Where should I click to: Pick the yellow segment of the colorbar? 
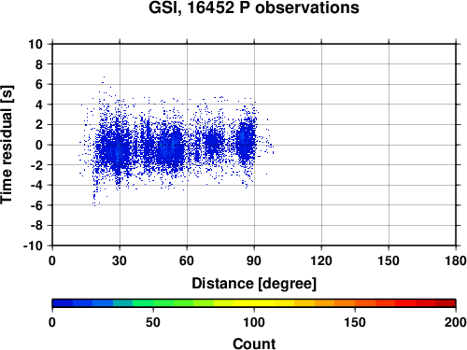(254, 303)
